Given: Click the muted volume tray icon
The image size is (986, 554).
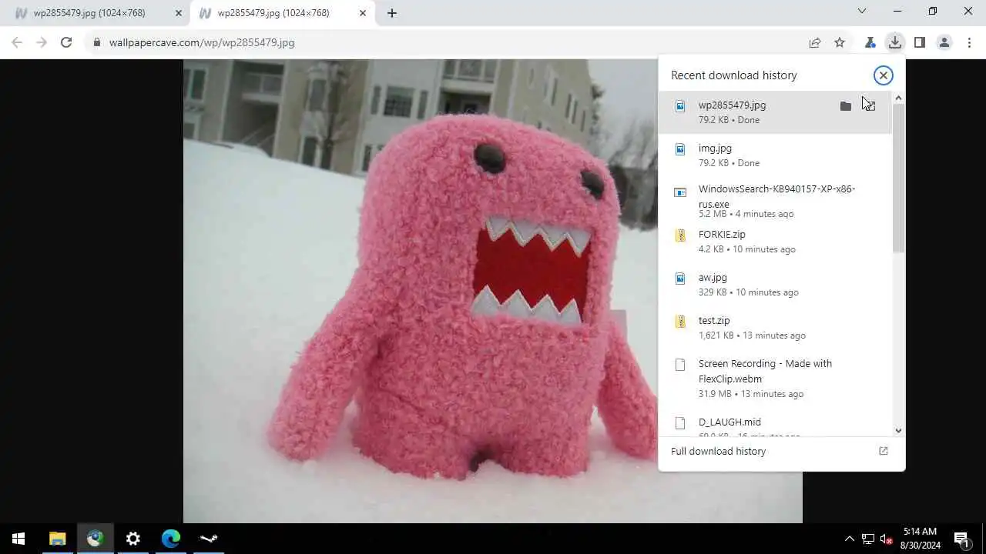Looking at the screenshot, I should click(x=887, y=539).
